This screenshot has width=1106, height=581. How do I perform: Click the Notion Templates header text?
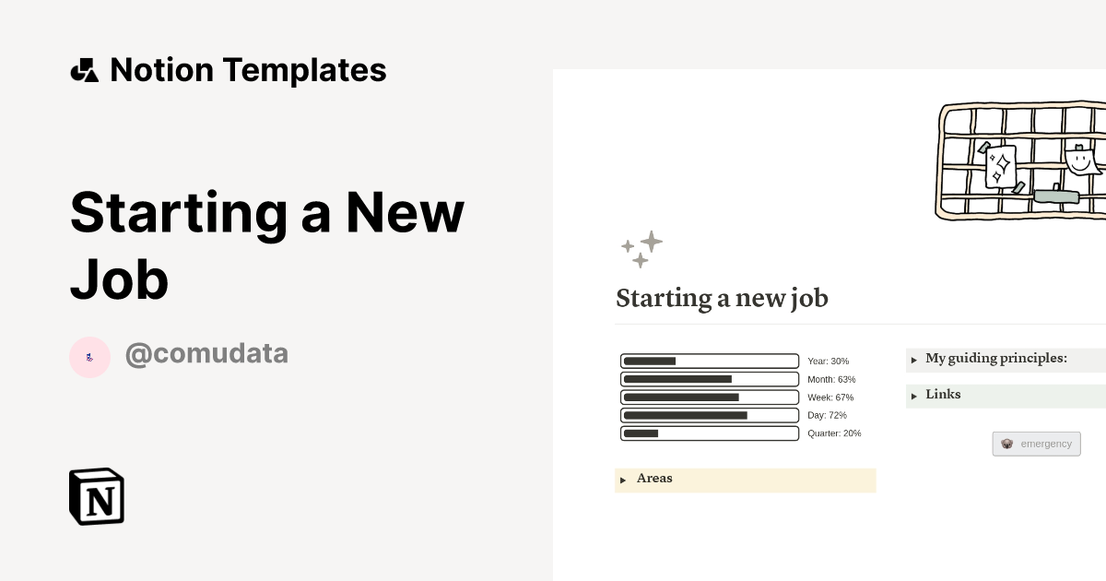[x=248, y=69]
